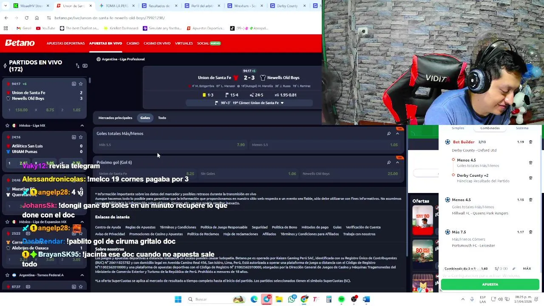Select the Goles markets tab
Image resolution: width=544 pixels, height=306 pixels.
click(145, 118)
